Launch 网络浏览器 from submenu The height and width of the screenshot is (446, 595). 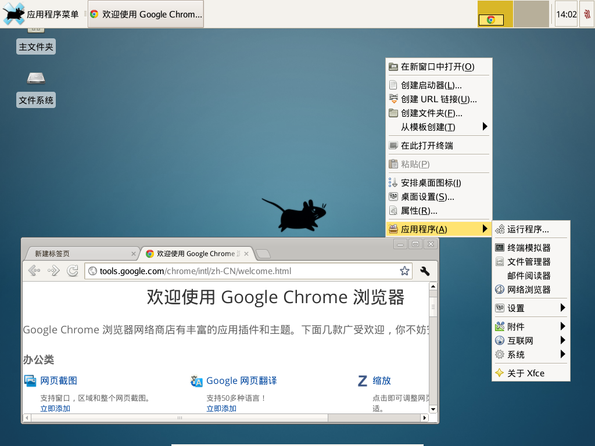pos(531,290)
